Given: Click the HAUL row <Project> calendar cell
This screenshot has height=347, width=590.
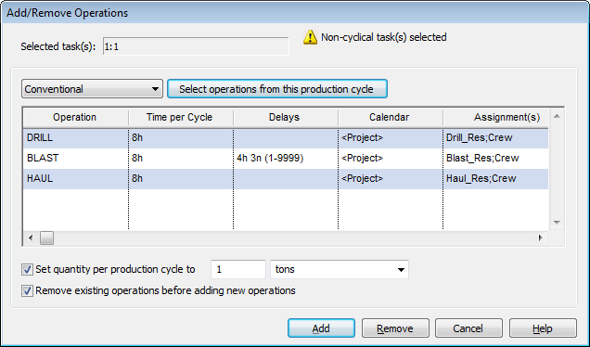Looking at the screenshot, I should (x=391, y=178).
